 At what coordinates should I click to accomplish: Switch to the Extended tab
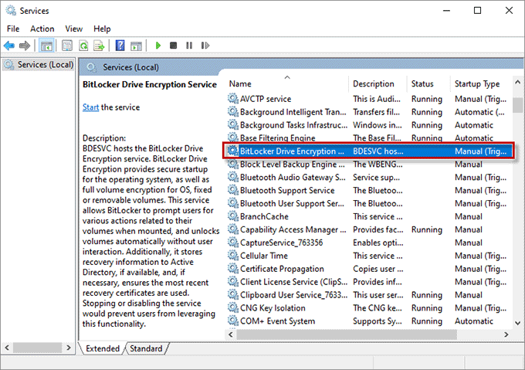click(x=103, y=348)
